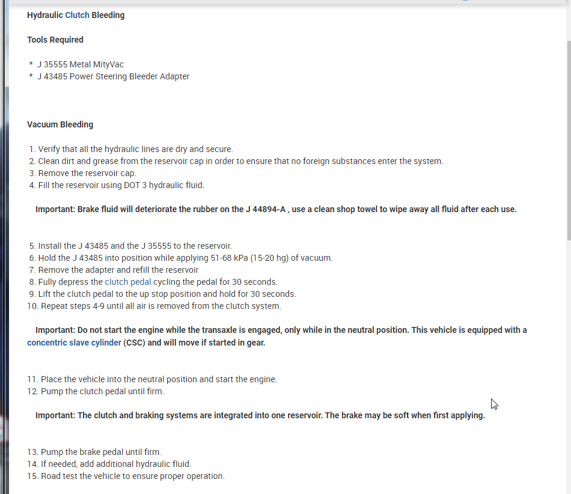Open the concentric slave cylinder link
This screenshot has width=571, height=494.
[74, 343]
